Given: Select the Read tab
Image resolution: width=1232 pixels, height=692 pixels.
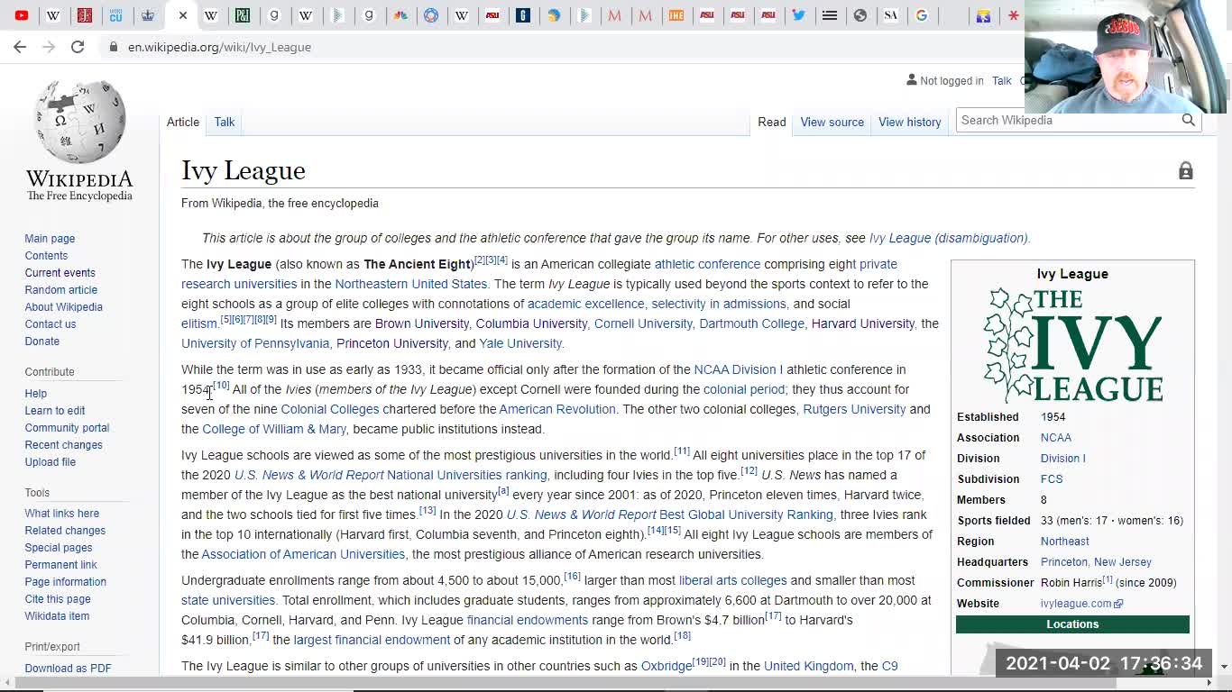Looking at the screenshot, I should pyautogui.click(x=772, y=122).
